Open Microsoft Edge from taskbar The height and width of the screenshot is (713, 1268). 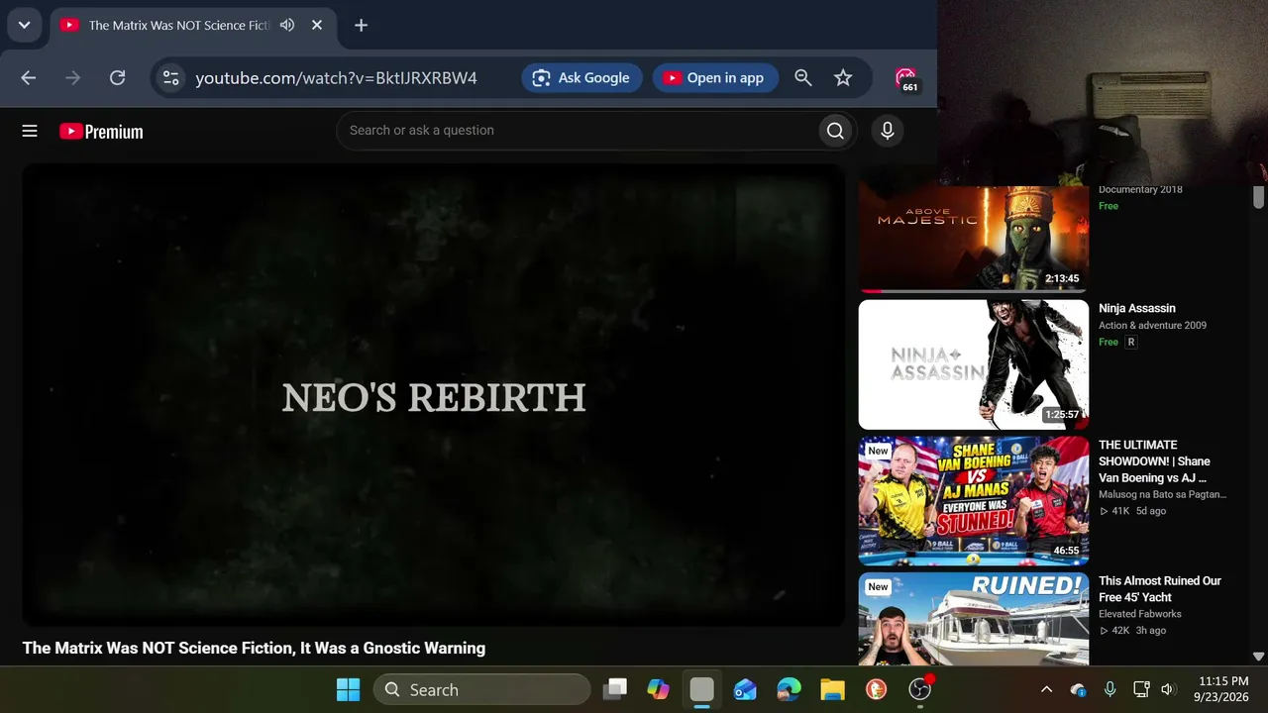pos(789,689)
